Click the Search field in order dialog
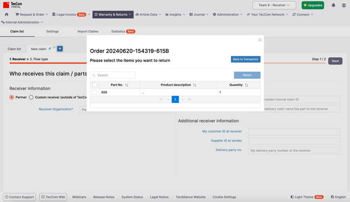This screenshot has height=202, width=350. point(116,75)
